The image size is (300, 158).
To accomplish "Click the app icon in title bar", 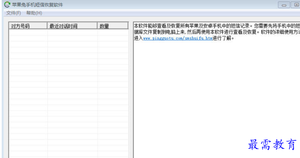I will coord(7,4).
